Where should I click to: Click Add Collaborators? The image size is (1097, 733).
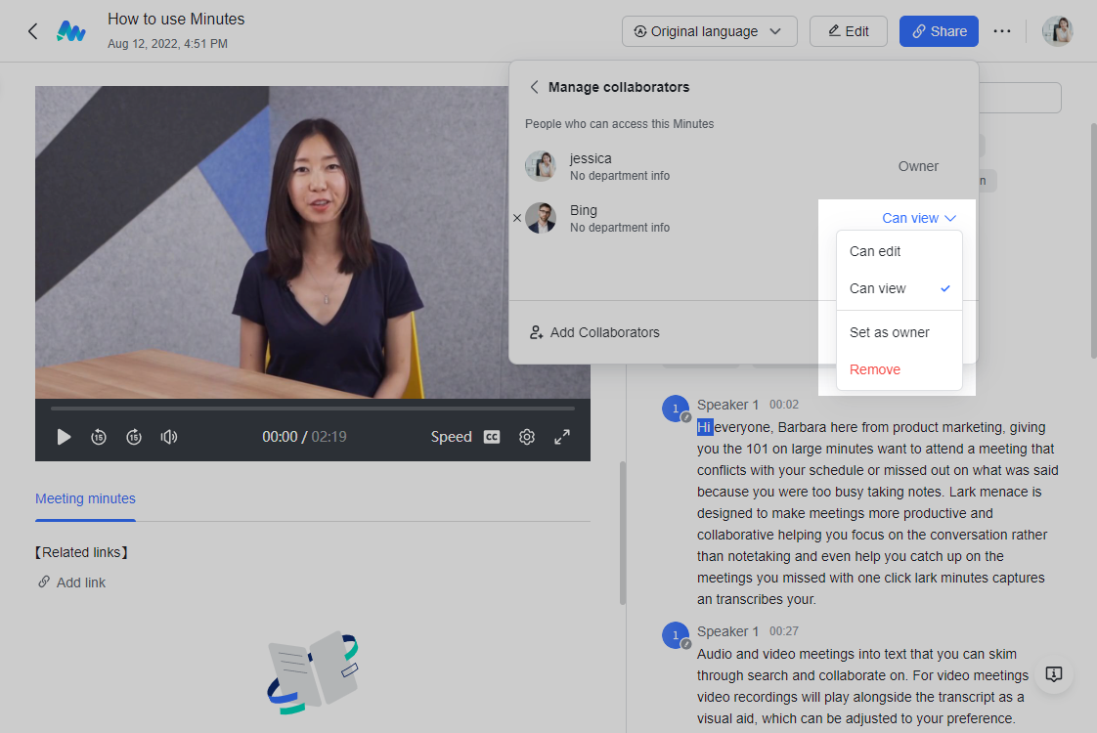(594, 332)
